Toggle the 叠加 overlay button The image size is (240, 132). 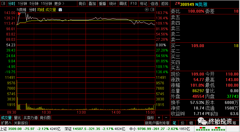click(x=92, y=3)
